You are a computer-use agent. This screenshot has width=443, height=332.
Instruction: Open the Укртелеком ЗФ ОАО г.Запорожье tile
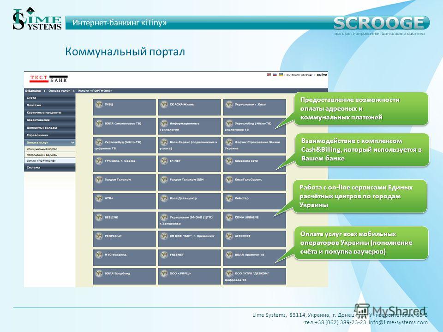click(x=189, y=220)
